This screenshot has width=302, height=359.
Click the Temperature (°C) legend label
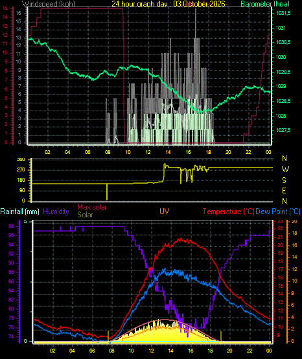tap(228, 212)
